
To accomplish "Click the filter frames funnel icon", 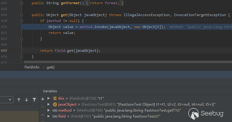I will click(x=34, y=100).
